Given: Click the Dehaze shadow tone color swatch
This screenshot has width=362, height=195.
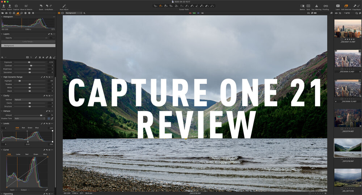Looking at the screenshot, I should (49, 118).
